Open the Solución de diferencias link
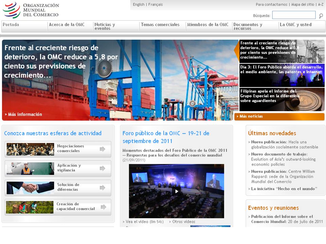Viewport: 326px width, 244px height. pos(68,187)
